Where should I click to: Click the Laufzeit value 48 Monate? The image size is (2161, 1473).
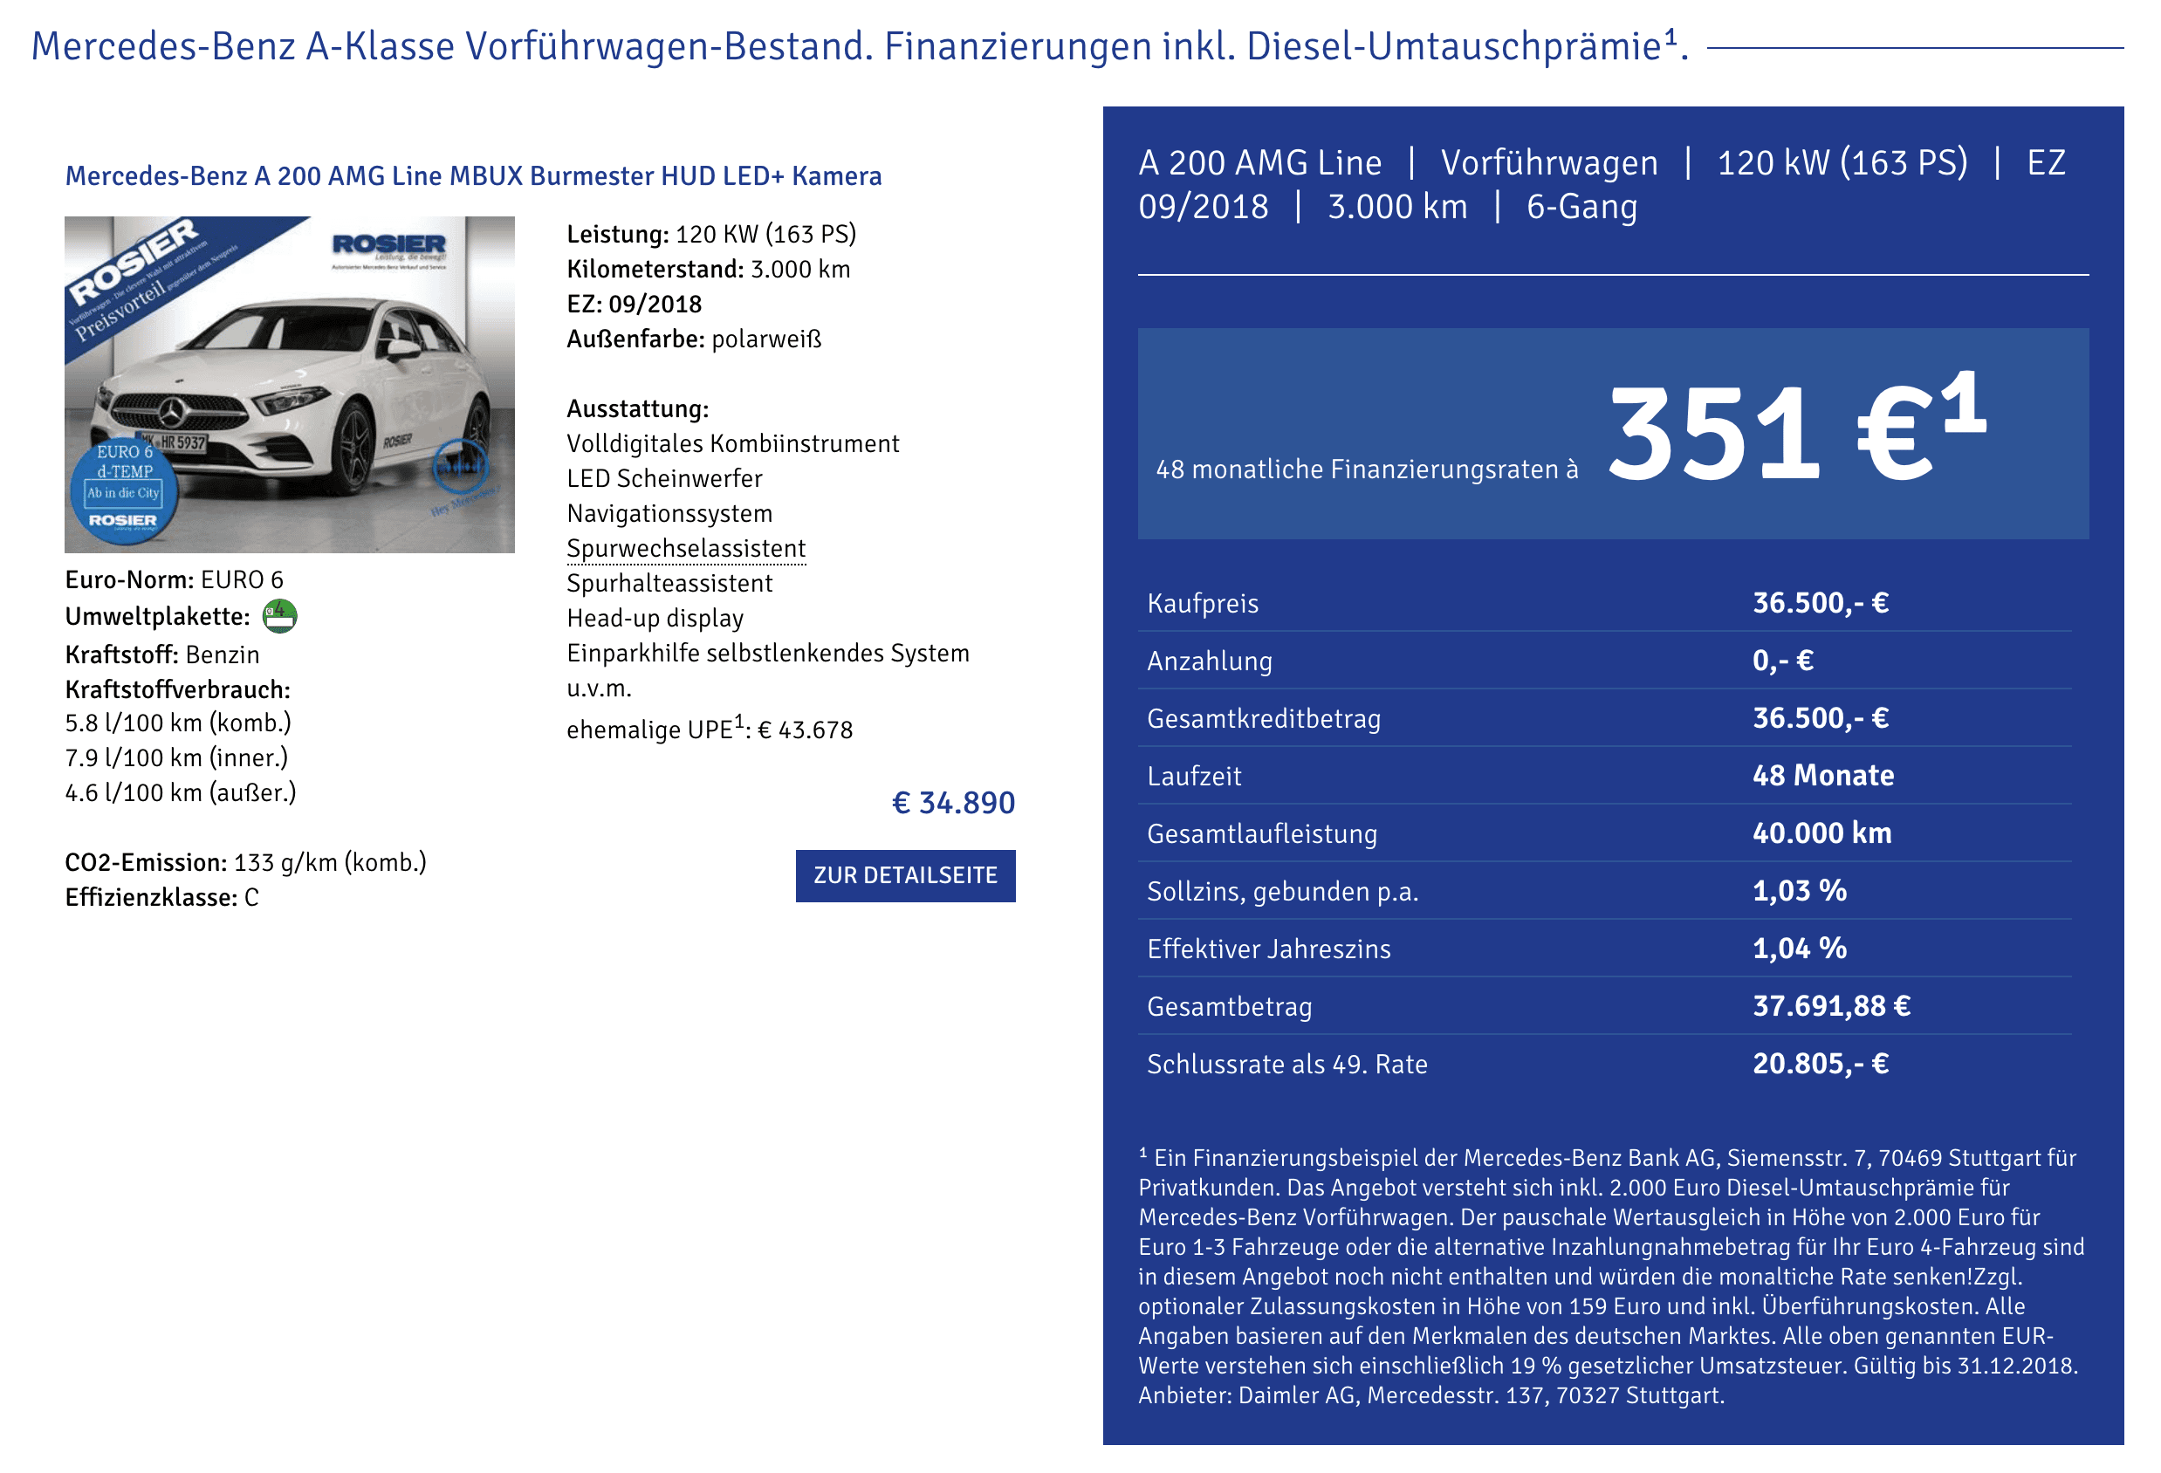coord(1822,776)
